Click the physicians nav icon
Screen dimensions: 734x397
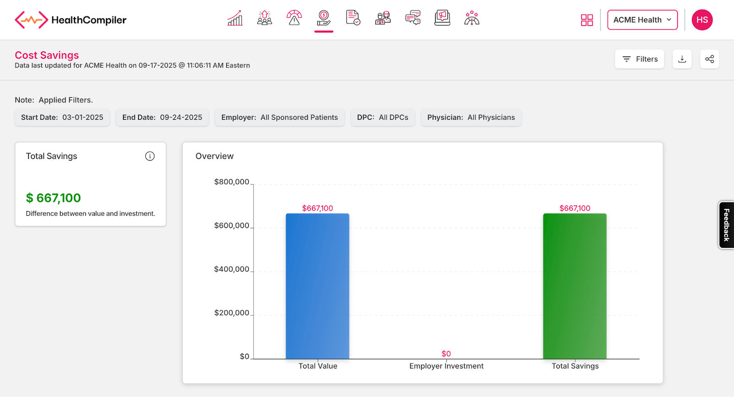383,18
